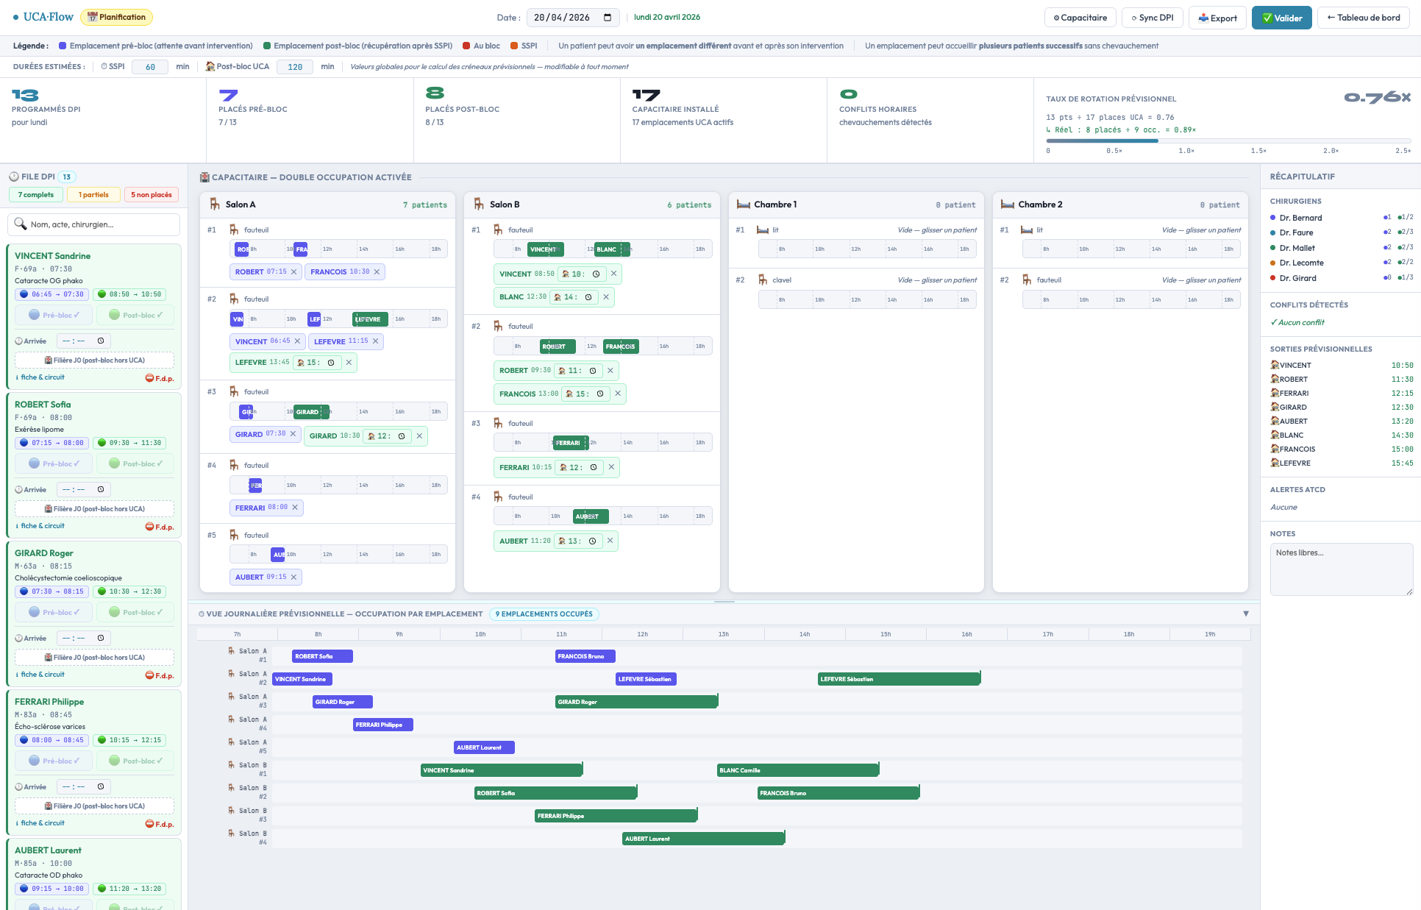The width and height of the screenshot is (1421, 910).
Task: Click the Post-bloc UCA duration field
Action: point(295,67)
